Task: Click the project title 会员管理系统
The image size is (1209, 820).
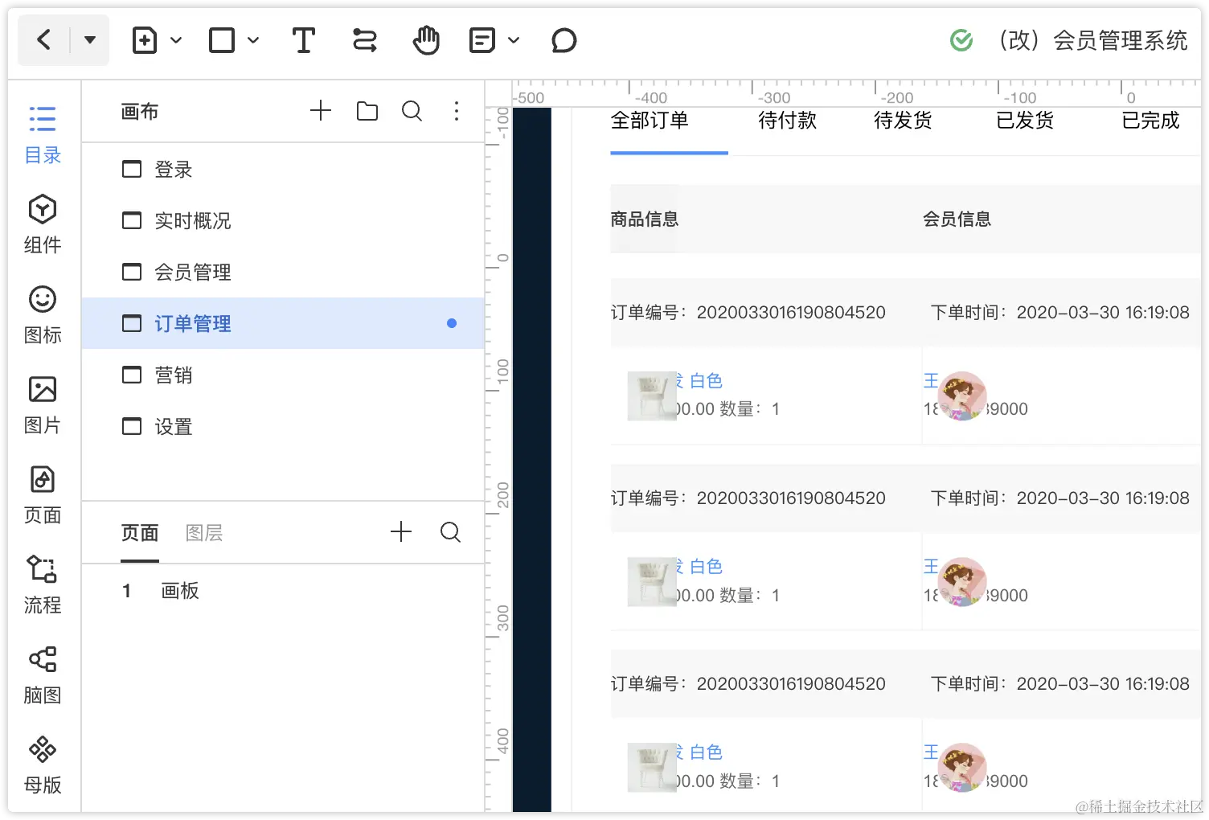Action: [1120, 40]
